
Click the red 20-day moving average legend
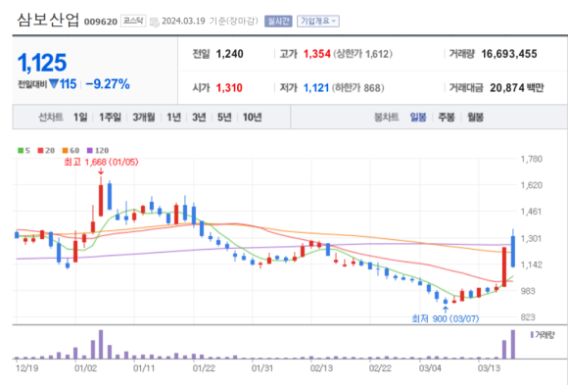(46, 150)
